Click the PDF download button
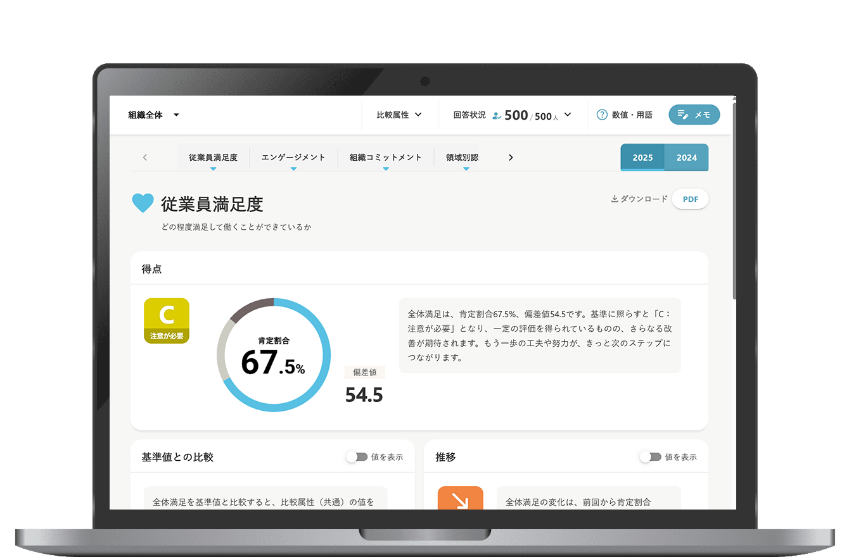 (690, 199)
